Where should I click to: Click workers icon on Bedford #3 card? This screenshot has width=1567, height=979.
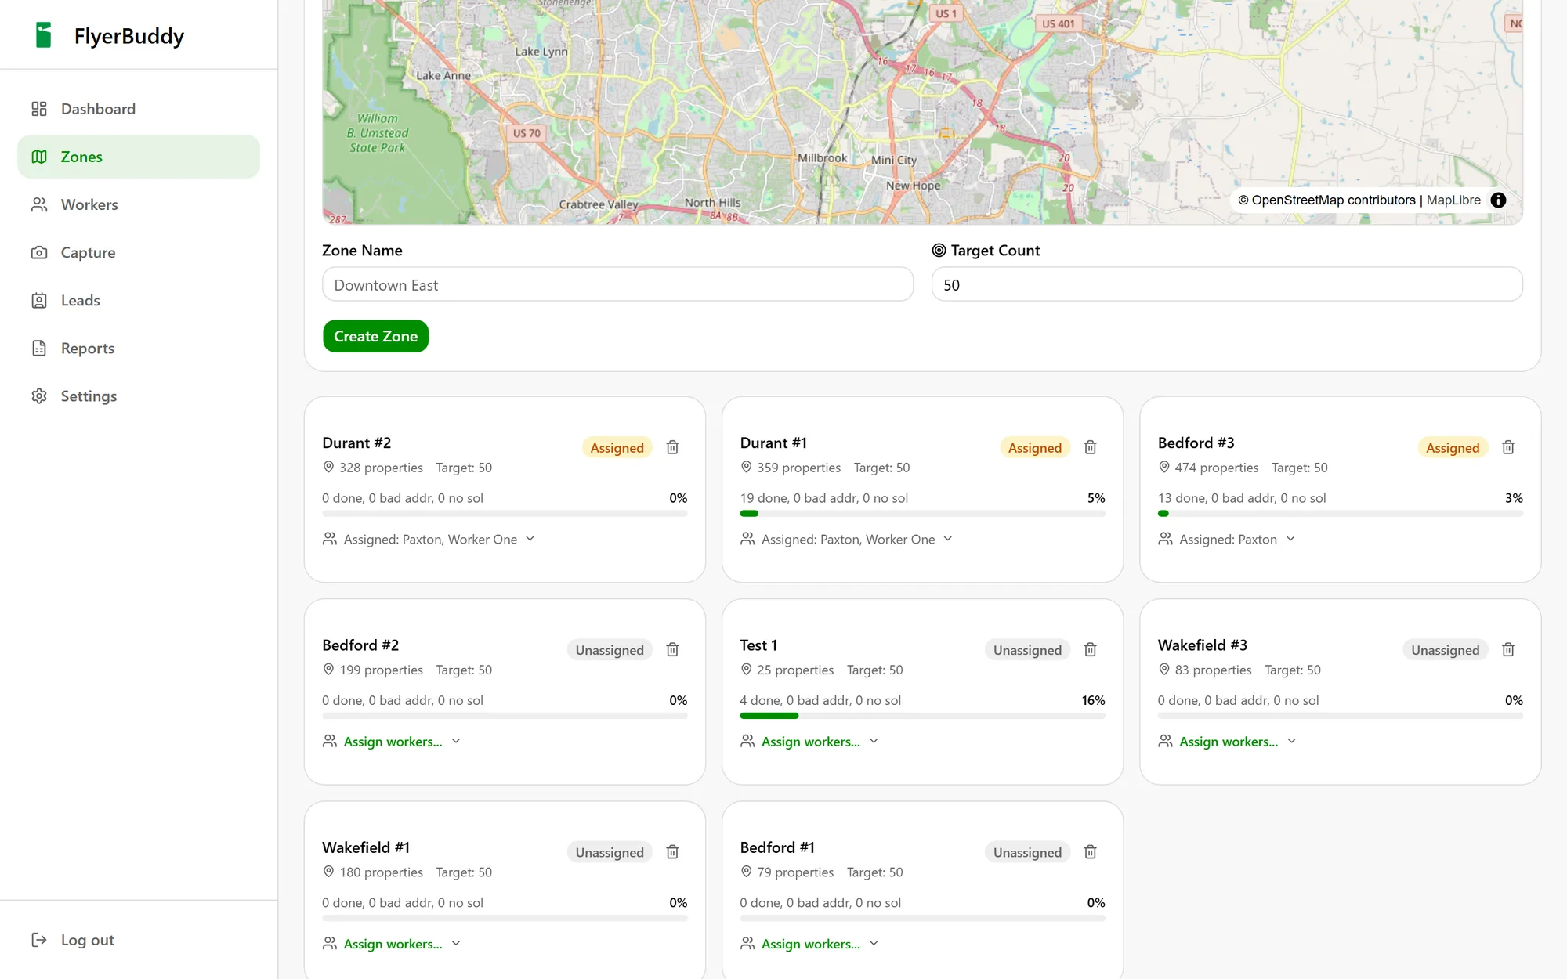1166,539
